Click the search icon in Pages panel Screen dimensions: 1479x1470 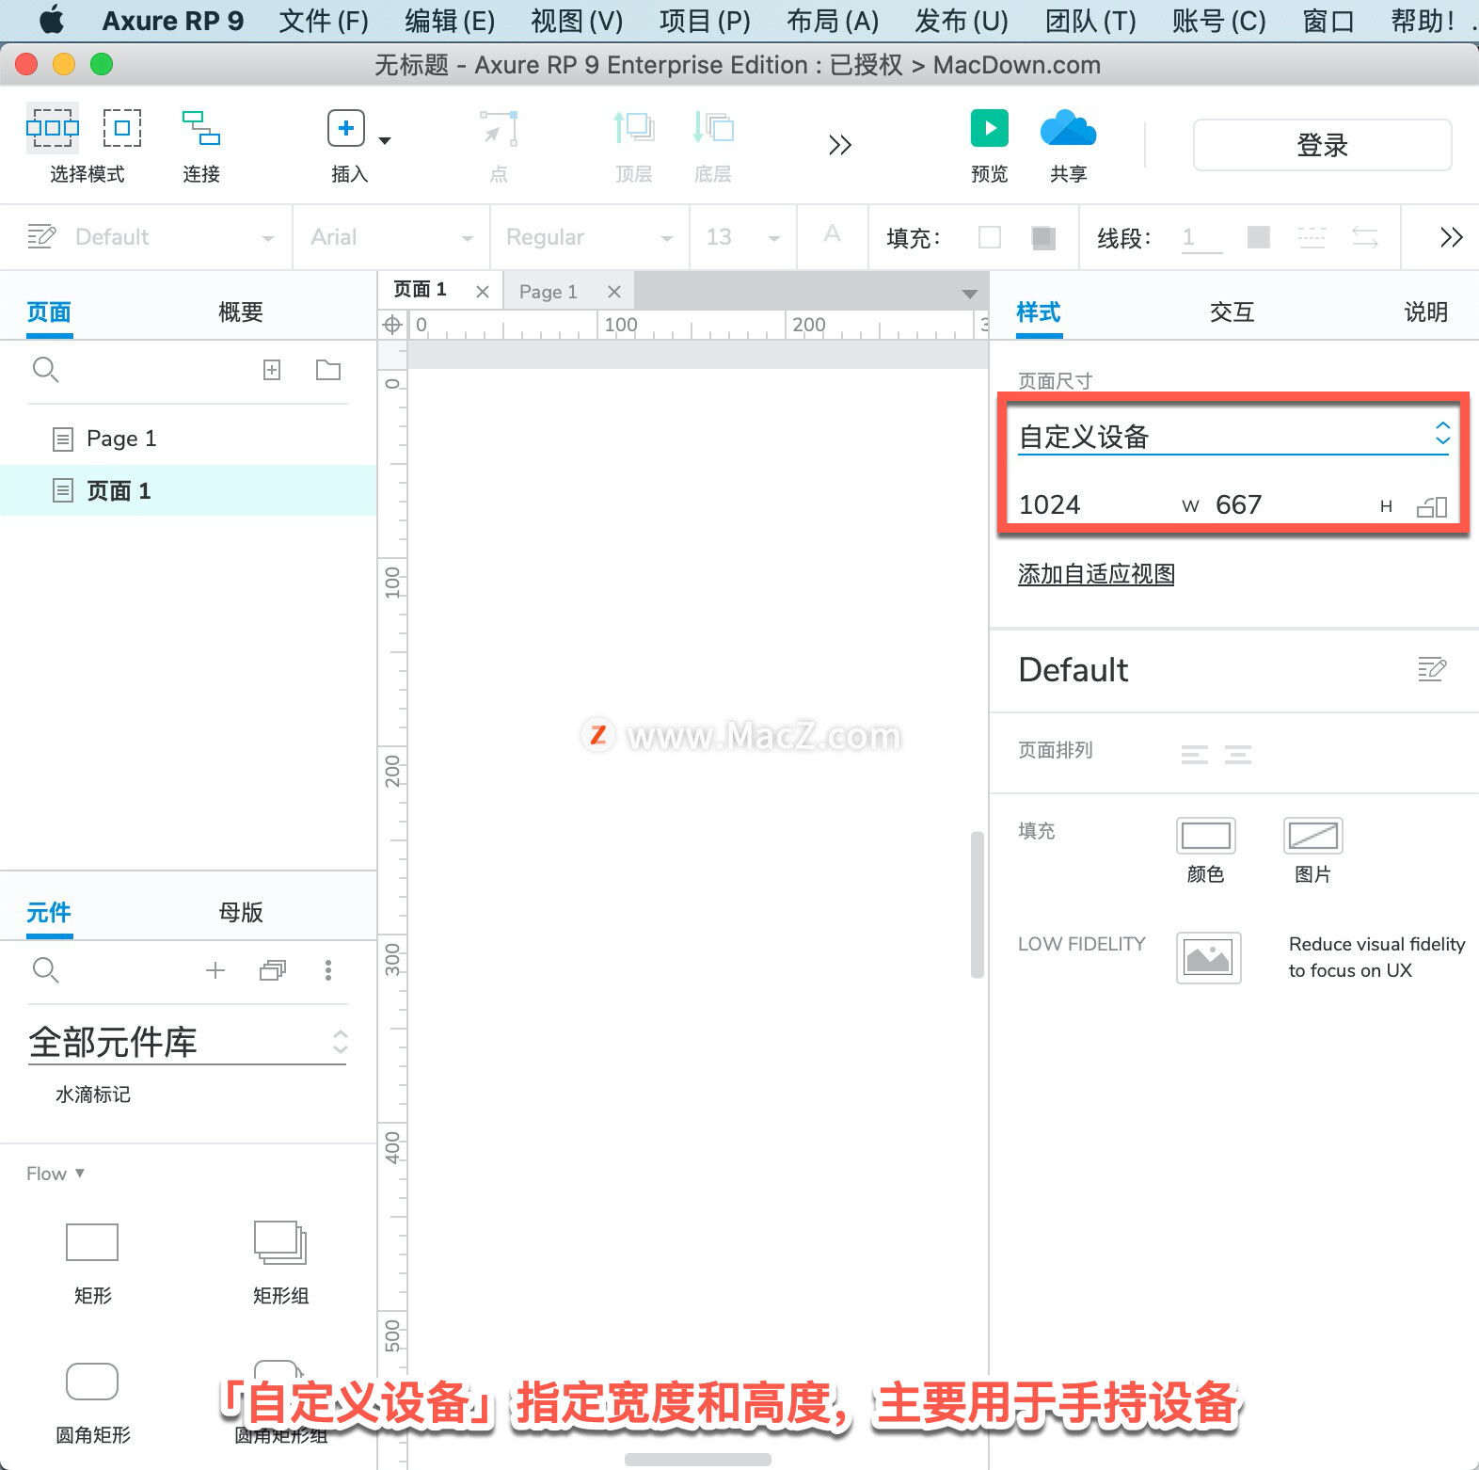[45, 370]
